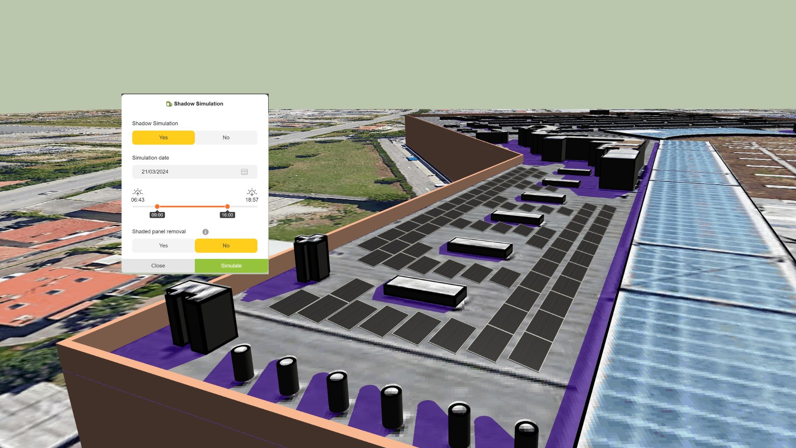Select the tall black box on the parapet corner
796x448 pixels.
(x=201, y=317)
